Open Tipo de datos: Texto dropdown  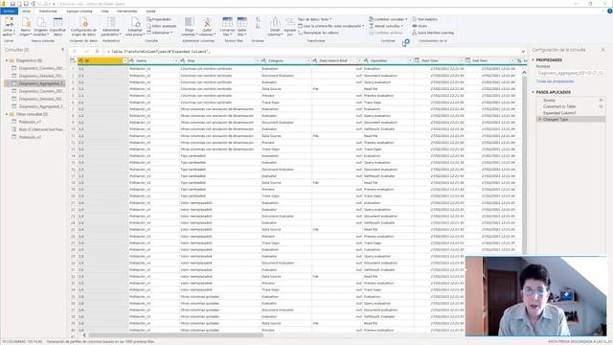[315, 19]
